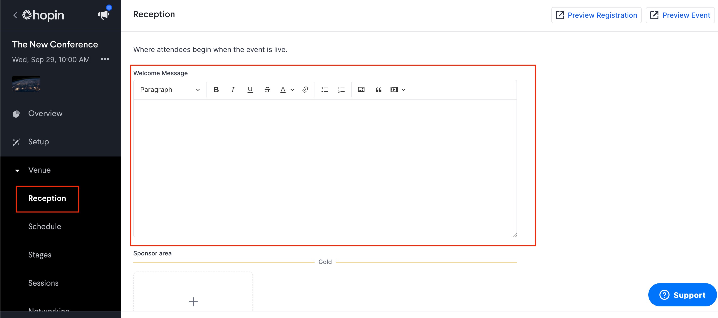This screenshot has height=318, width=718.
Task: Click the Reception page heading
Action: [x=154, y=14]
